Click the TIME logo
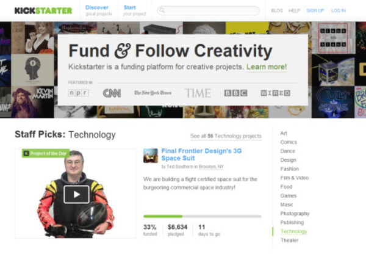 click(198, 93)
